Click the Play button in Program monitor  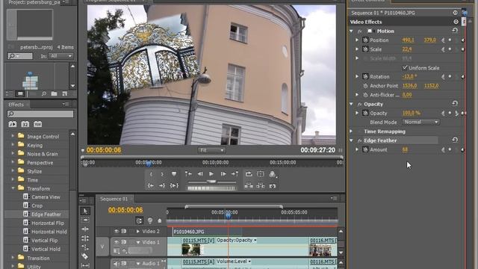[211, 174]
